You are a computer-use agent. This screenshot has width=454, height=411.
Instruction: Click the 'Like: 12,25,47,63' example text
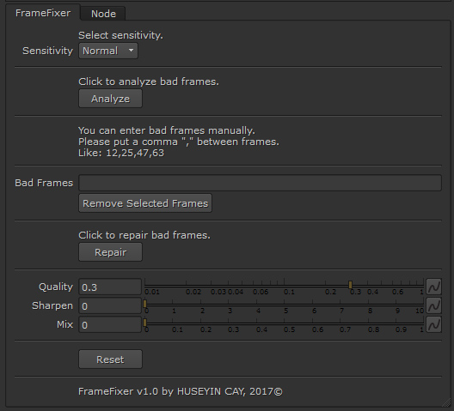[x=121, y=153]
